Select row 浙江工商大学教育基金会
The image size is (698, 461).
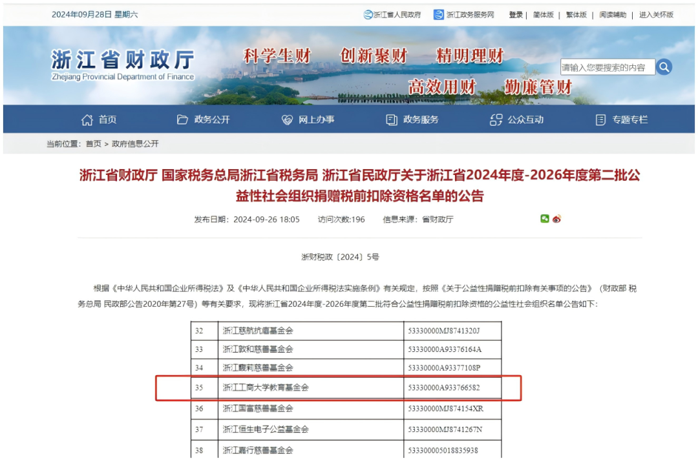click(x=346, y=387)
